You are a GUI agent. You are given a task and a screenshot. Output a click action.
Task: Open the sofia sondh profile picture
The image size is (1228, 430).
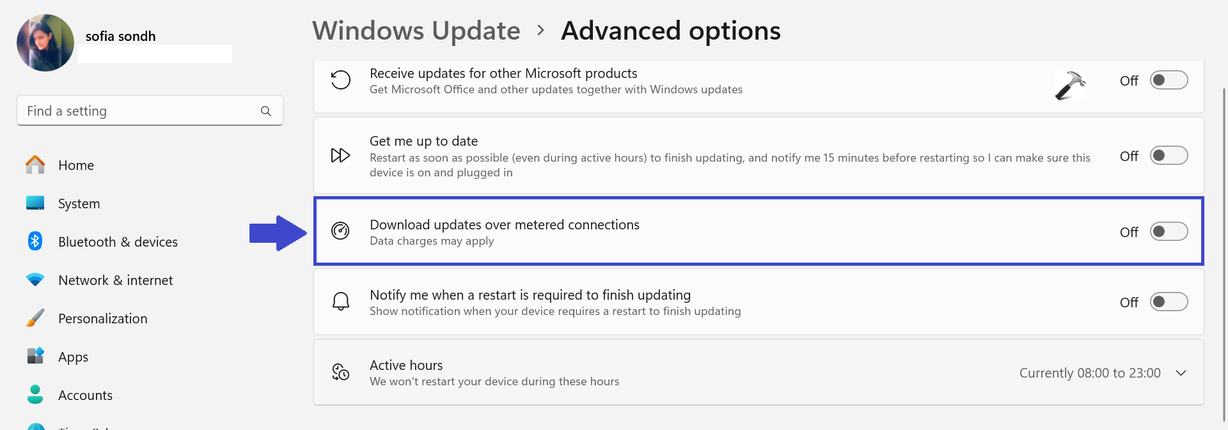45,43
